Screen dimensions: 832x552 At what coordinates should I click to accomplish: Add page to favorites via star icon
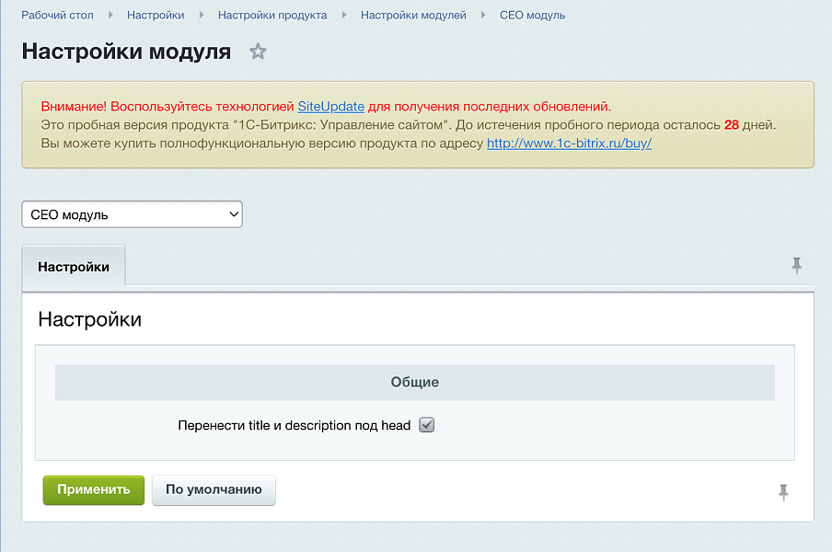pyautogui.click(x=258, y=52)
